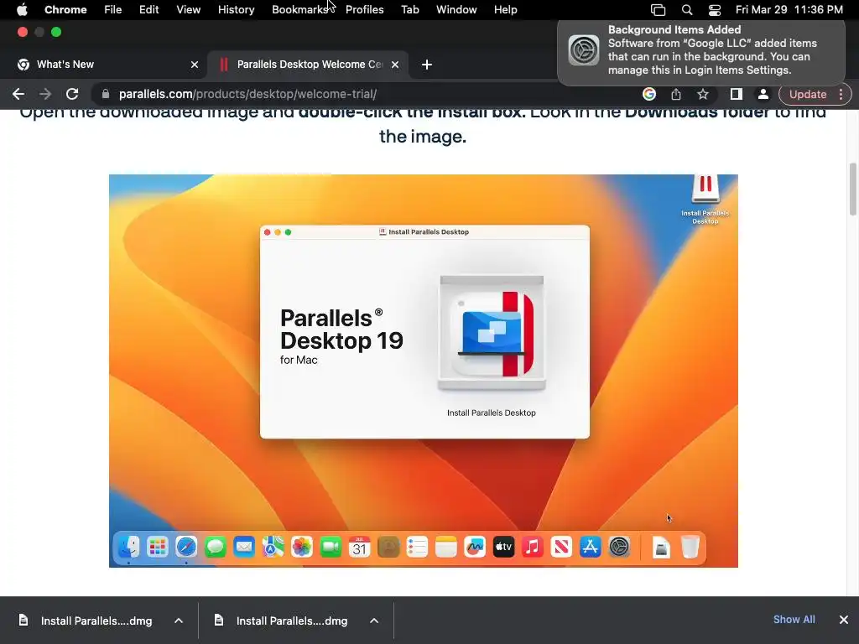Screen dimensions: 859x644
Task: Close the What's New tab
Action: [x=195, y=65]
